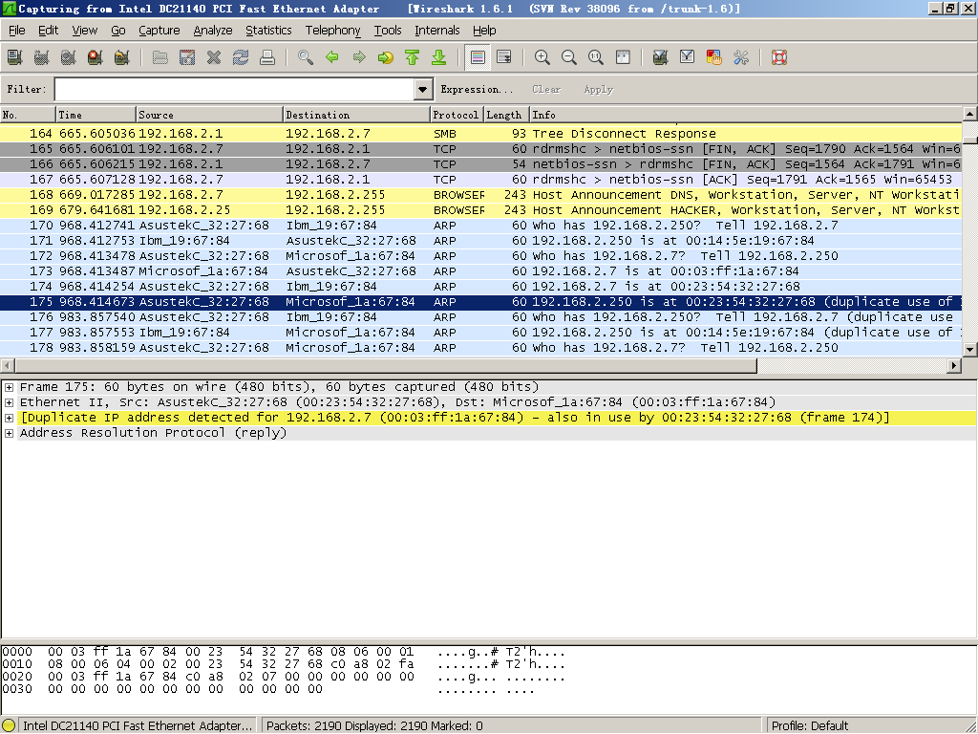Open help with the lifebuoy icon
978x734 pixels.
pos(779,57)
